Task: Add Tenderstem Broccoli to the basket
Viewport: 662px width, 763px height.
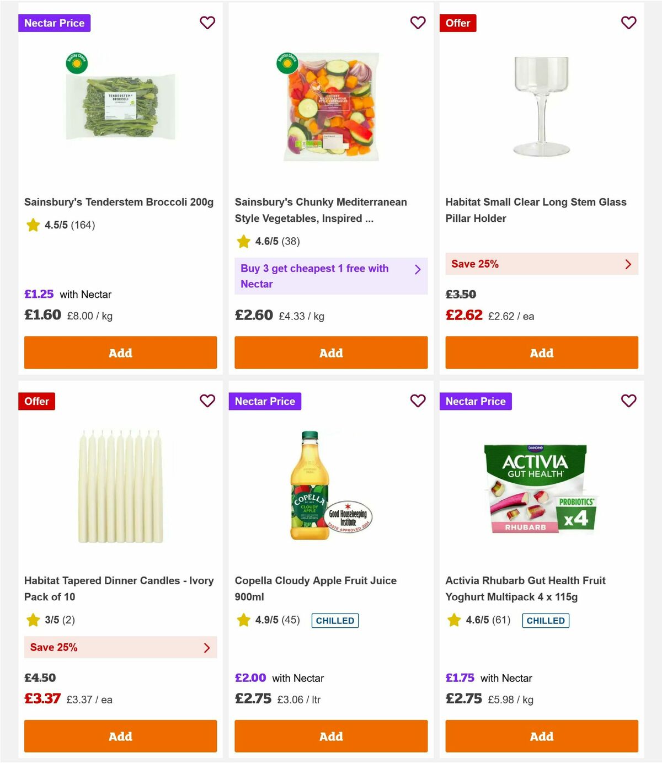Action: pyautogui.click(x=120, y=353)
